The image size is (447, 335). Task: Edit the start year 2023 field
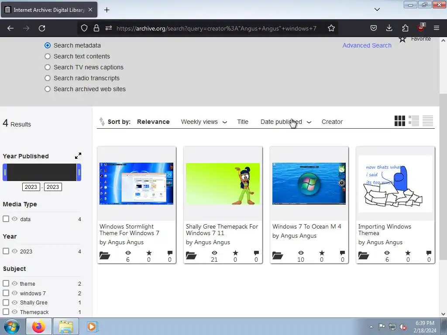pos(31,187)
